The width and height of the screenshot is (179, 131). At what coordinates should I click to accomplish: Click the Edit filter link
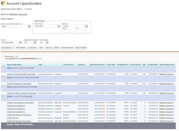pos(16,56)
